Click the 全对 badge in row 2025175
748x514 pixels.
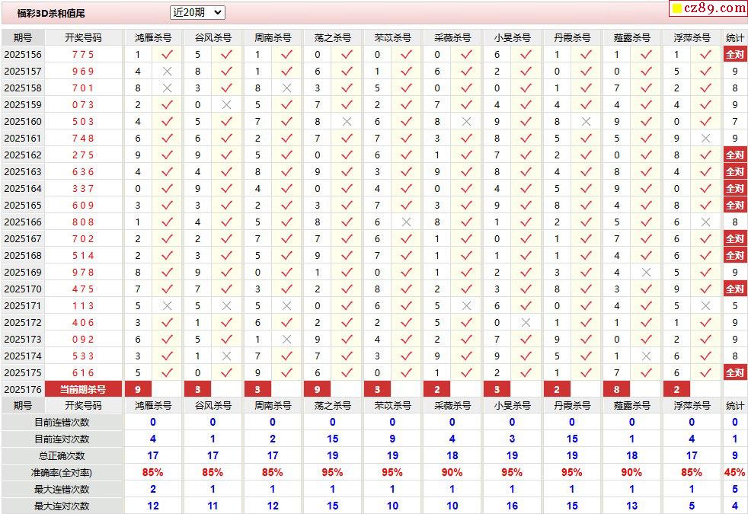[734, 373]
